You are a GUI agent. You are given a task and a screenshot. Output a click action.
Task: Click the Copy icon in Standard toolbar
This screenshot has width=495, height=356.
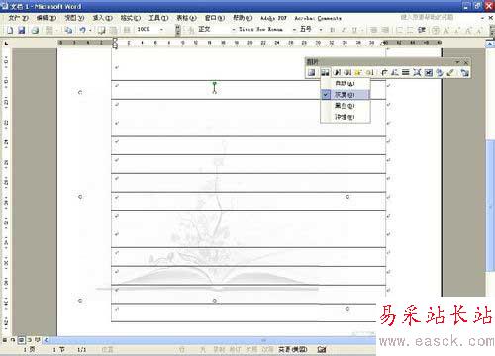[x=68, y=30]
